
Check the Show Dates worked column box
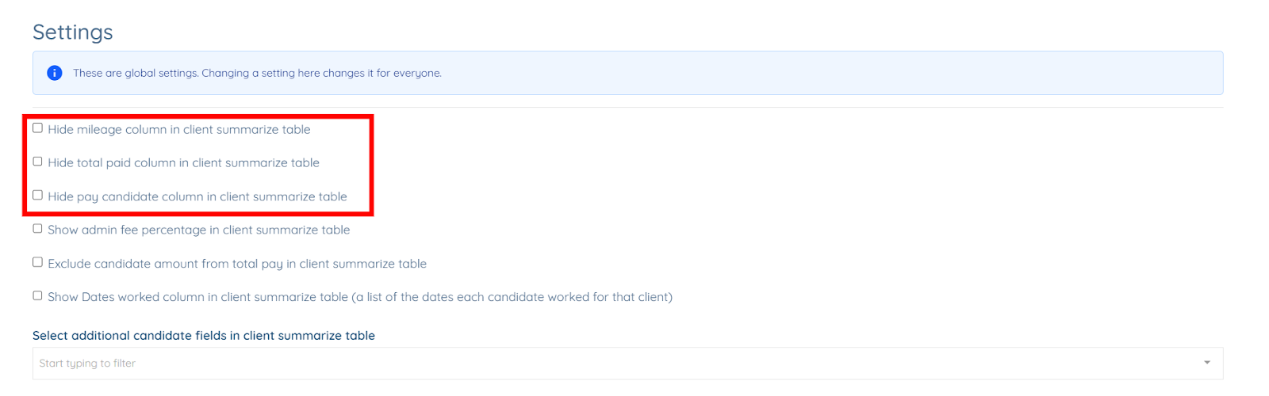click(x=37, y=295)
